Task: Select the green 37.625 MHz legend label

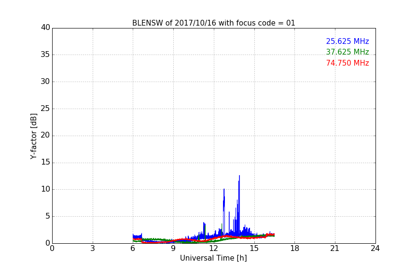Action: (x=347, y=52)
